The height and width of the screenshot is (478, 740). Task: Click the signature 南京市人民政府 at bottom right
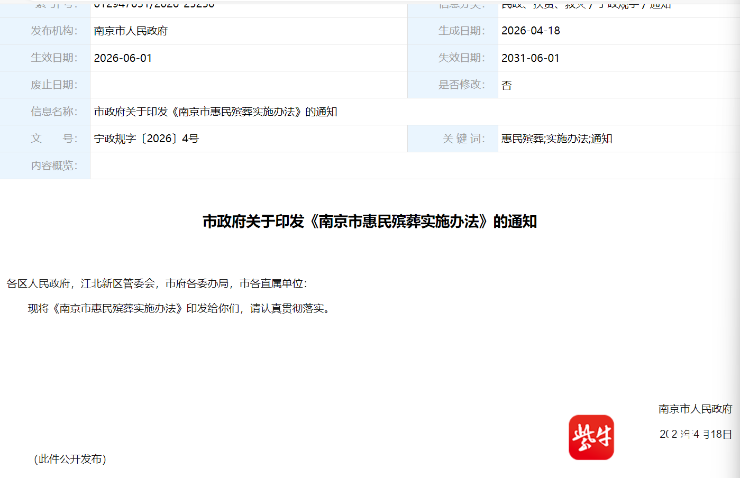click(x=695, y=409)
